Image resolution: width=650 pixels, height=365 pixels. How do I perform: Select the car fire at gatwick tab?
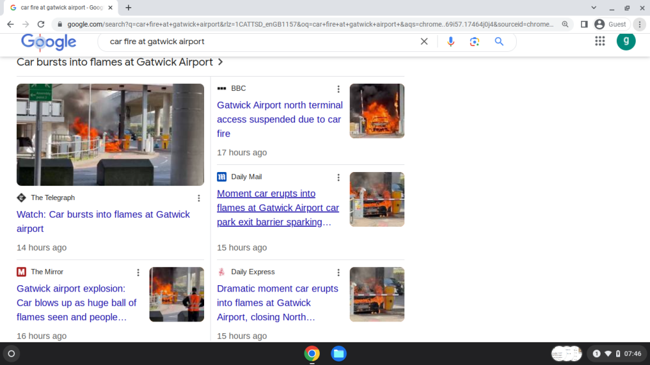(61, 7)
